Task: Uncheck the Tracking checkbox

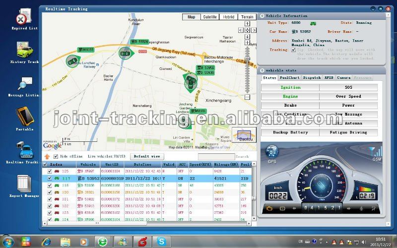Action: pos(293,50)
